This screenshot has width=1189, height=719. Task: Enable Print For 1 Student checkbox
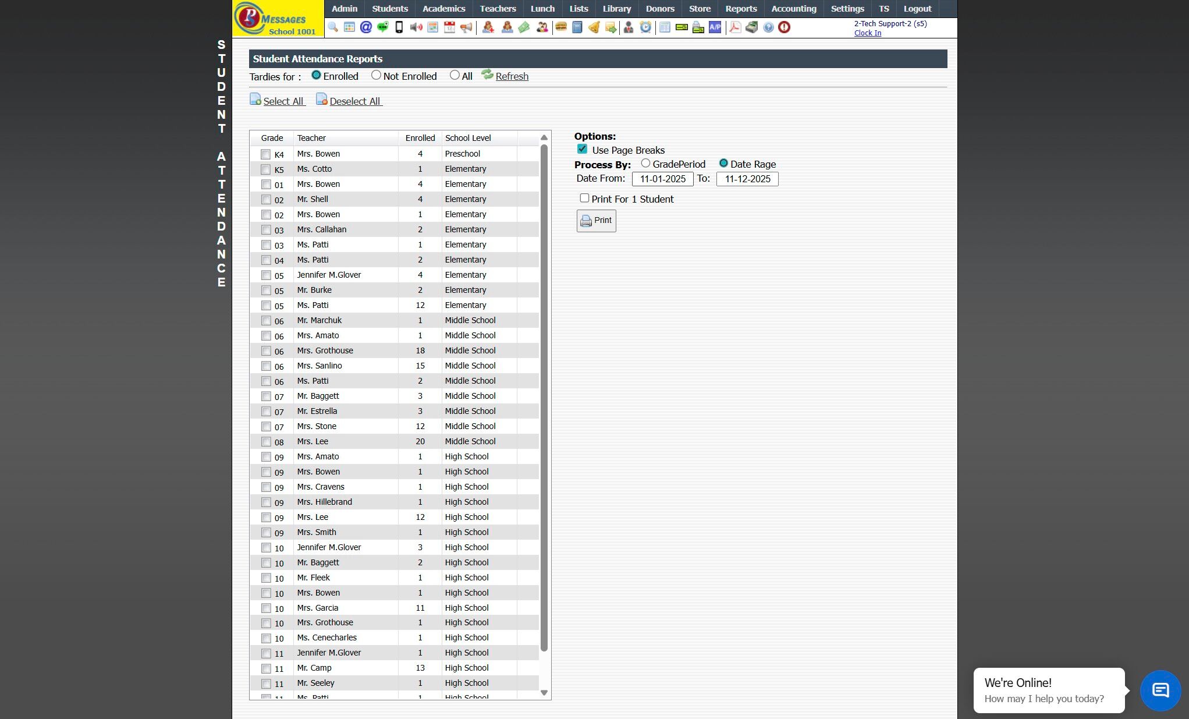pyautogui.click(x=584, y=198)
